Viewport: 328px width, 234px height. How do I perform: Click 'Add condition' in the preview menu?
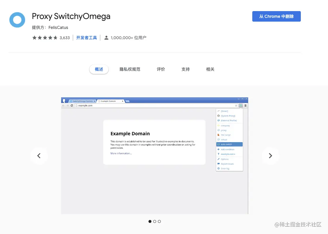tap(227, 149)
